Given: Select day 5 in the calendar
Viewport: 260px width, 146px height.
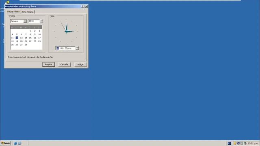Looking at the screenshot, I should point(17,34).
